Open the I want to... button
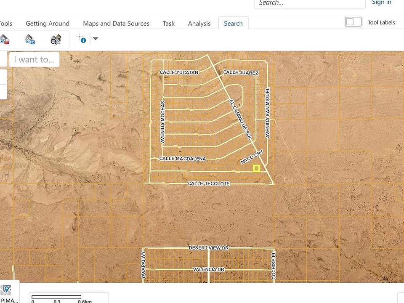Image resolution: width=404 pixels, height=303 pixels. (x=34, y=59)
